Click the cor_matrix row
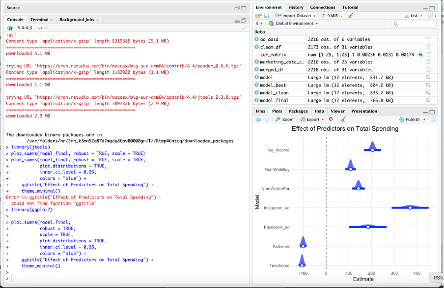 [344, 55]
